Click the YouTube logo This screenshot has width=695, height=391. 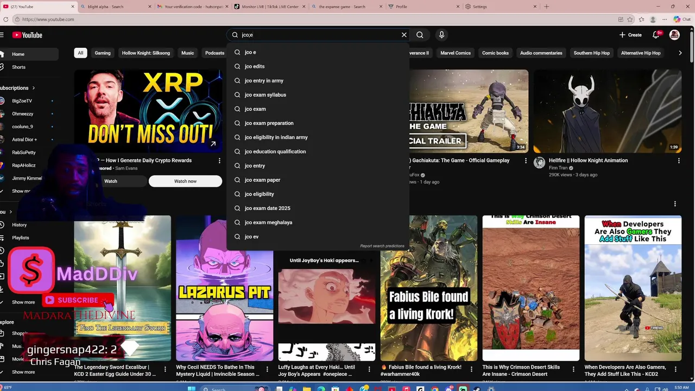pos(27,35)
